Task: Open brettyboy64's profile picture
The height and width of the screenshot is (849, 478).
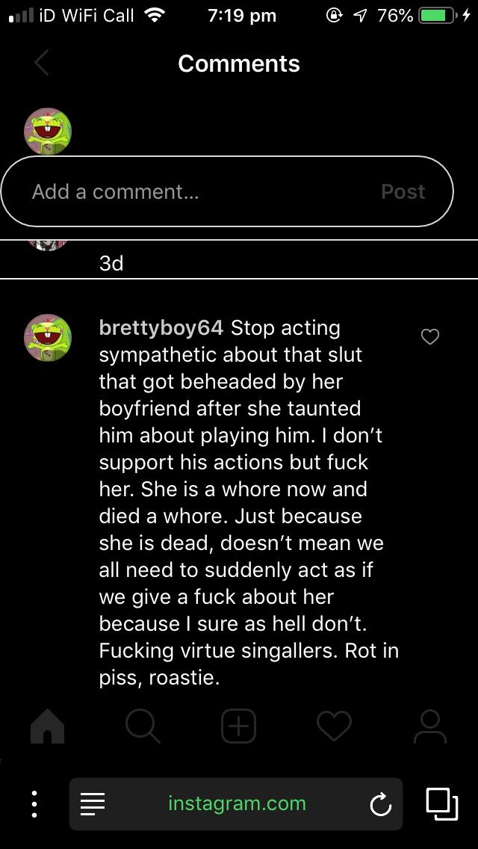Action: 48,338
